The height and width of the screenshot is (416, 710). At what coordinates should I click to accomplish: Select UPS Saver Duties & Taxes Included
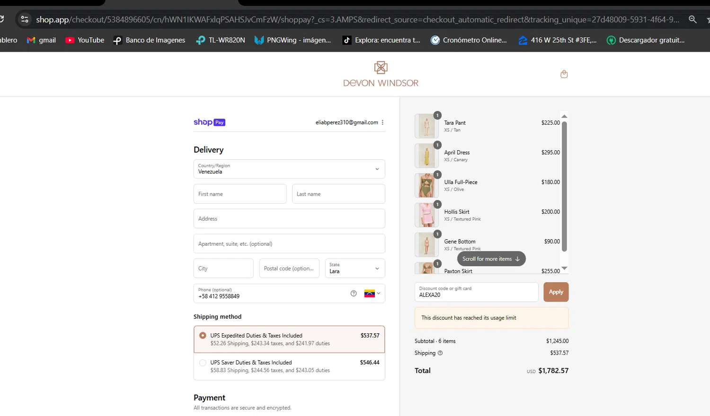[x=289, y=366]
